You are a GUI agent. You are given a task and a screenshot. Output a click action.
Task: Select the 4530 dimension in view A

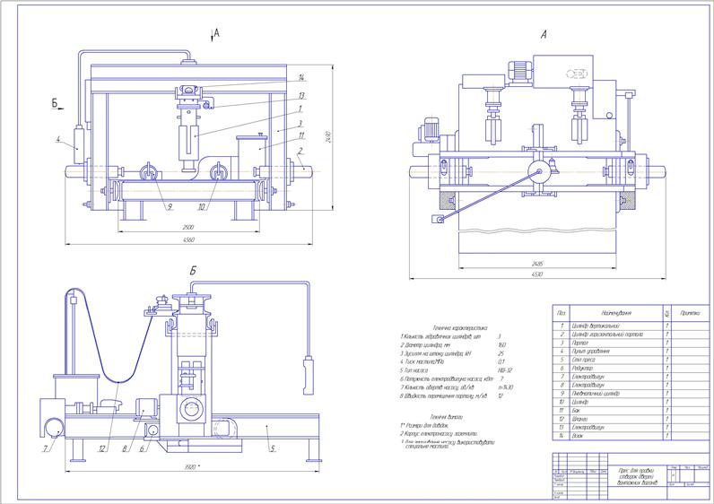click(537, 274)
